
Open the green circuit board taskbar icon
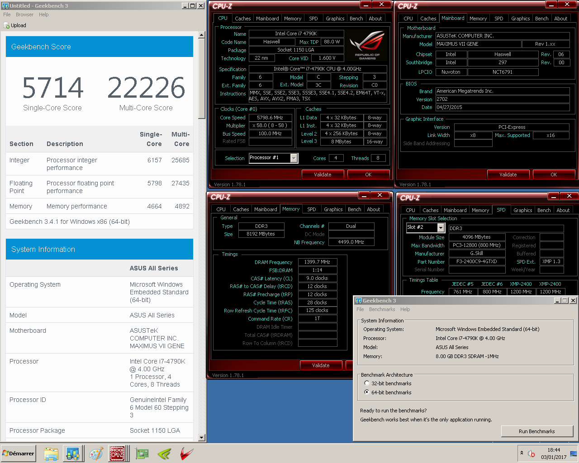(142, 454)
